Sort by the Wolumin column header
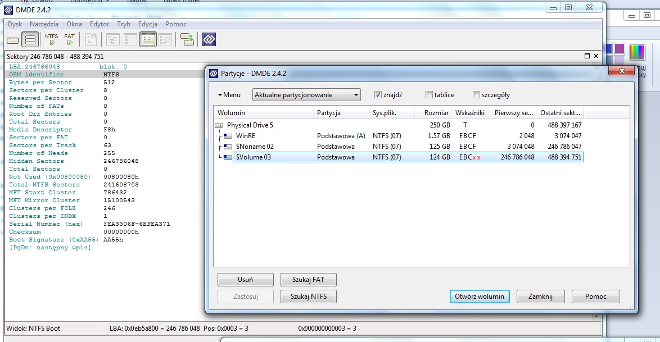This screenshot has width=660, height=342. [264, 113]
